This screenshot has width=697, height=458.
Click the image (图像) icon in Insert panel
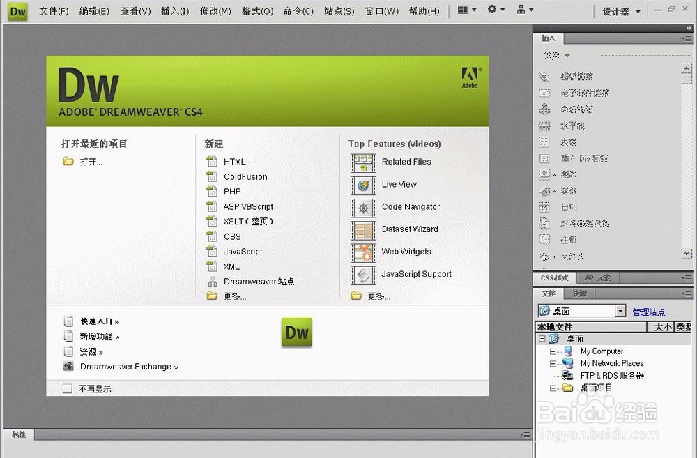(x=544, y=174)
